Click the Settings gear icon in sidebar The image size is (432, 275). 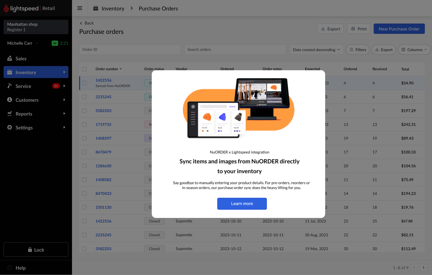click(x=10, y=127)
